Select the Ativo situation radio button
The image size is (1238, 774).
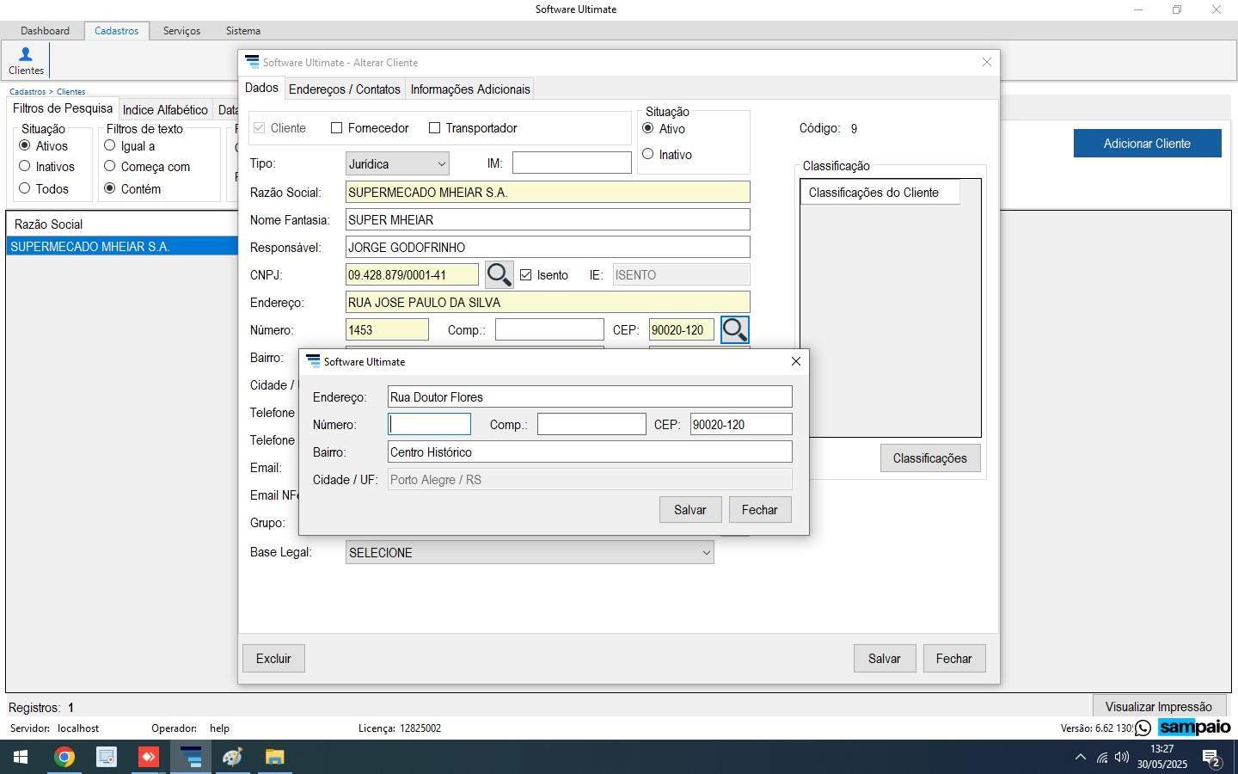648,128
